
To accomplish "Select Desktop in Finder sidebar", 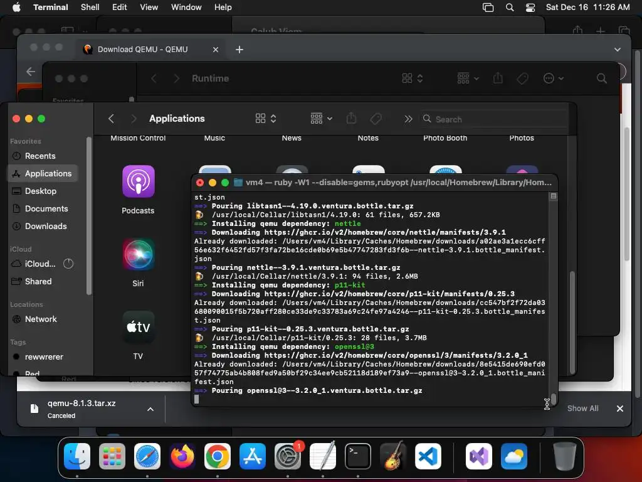I will (43, 191).
